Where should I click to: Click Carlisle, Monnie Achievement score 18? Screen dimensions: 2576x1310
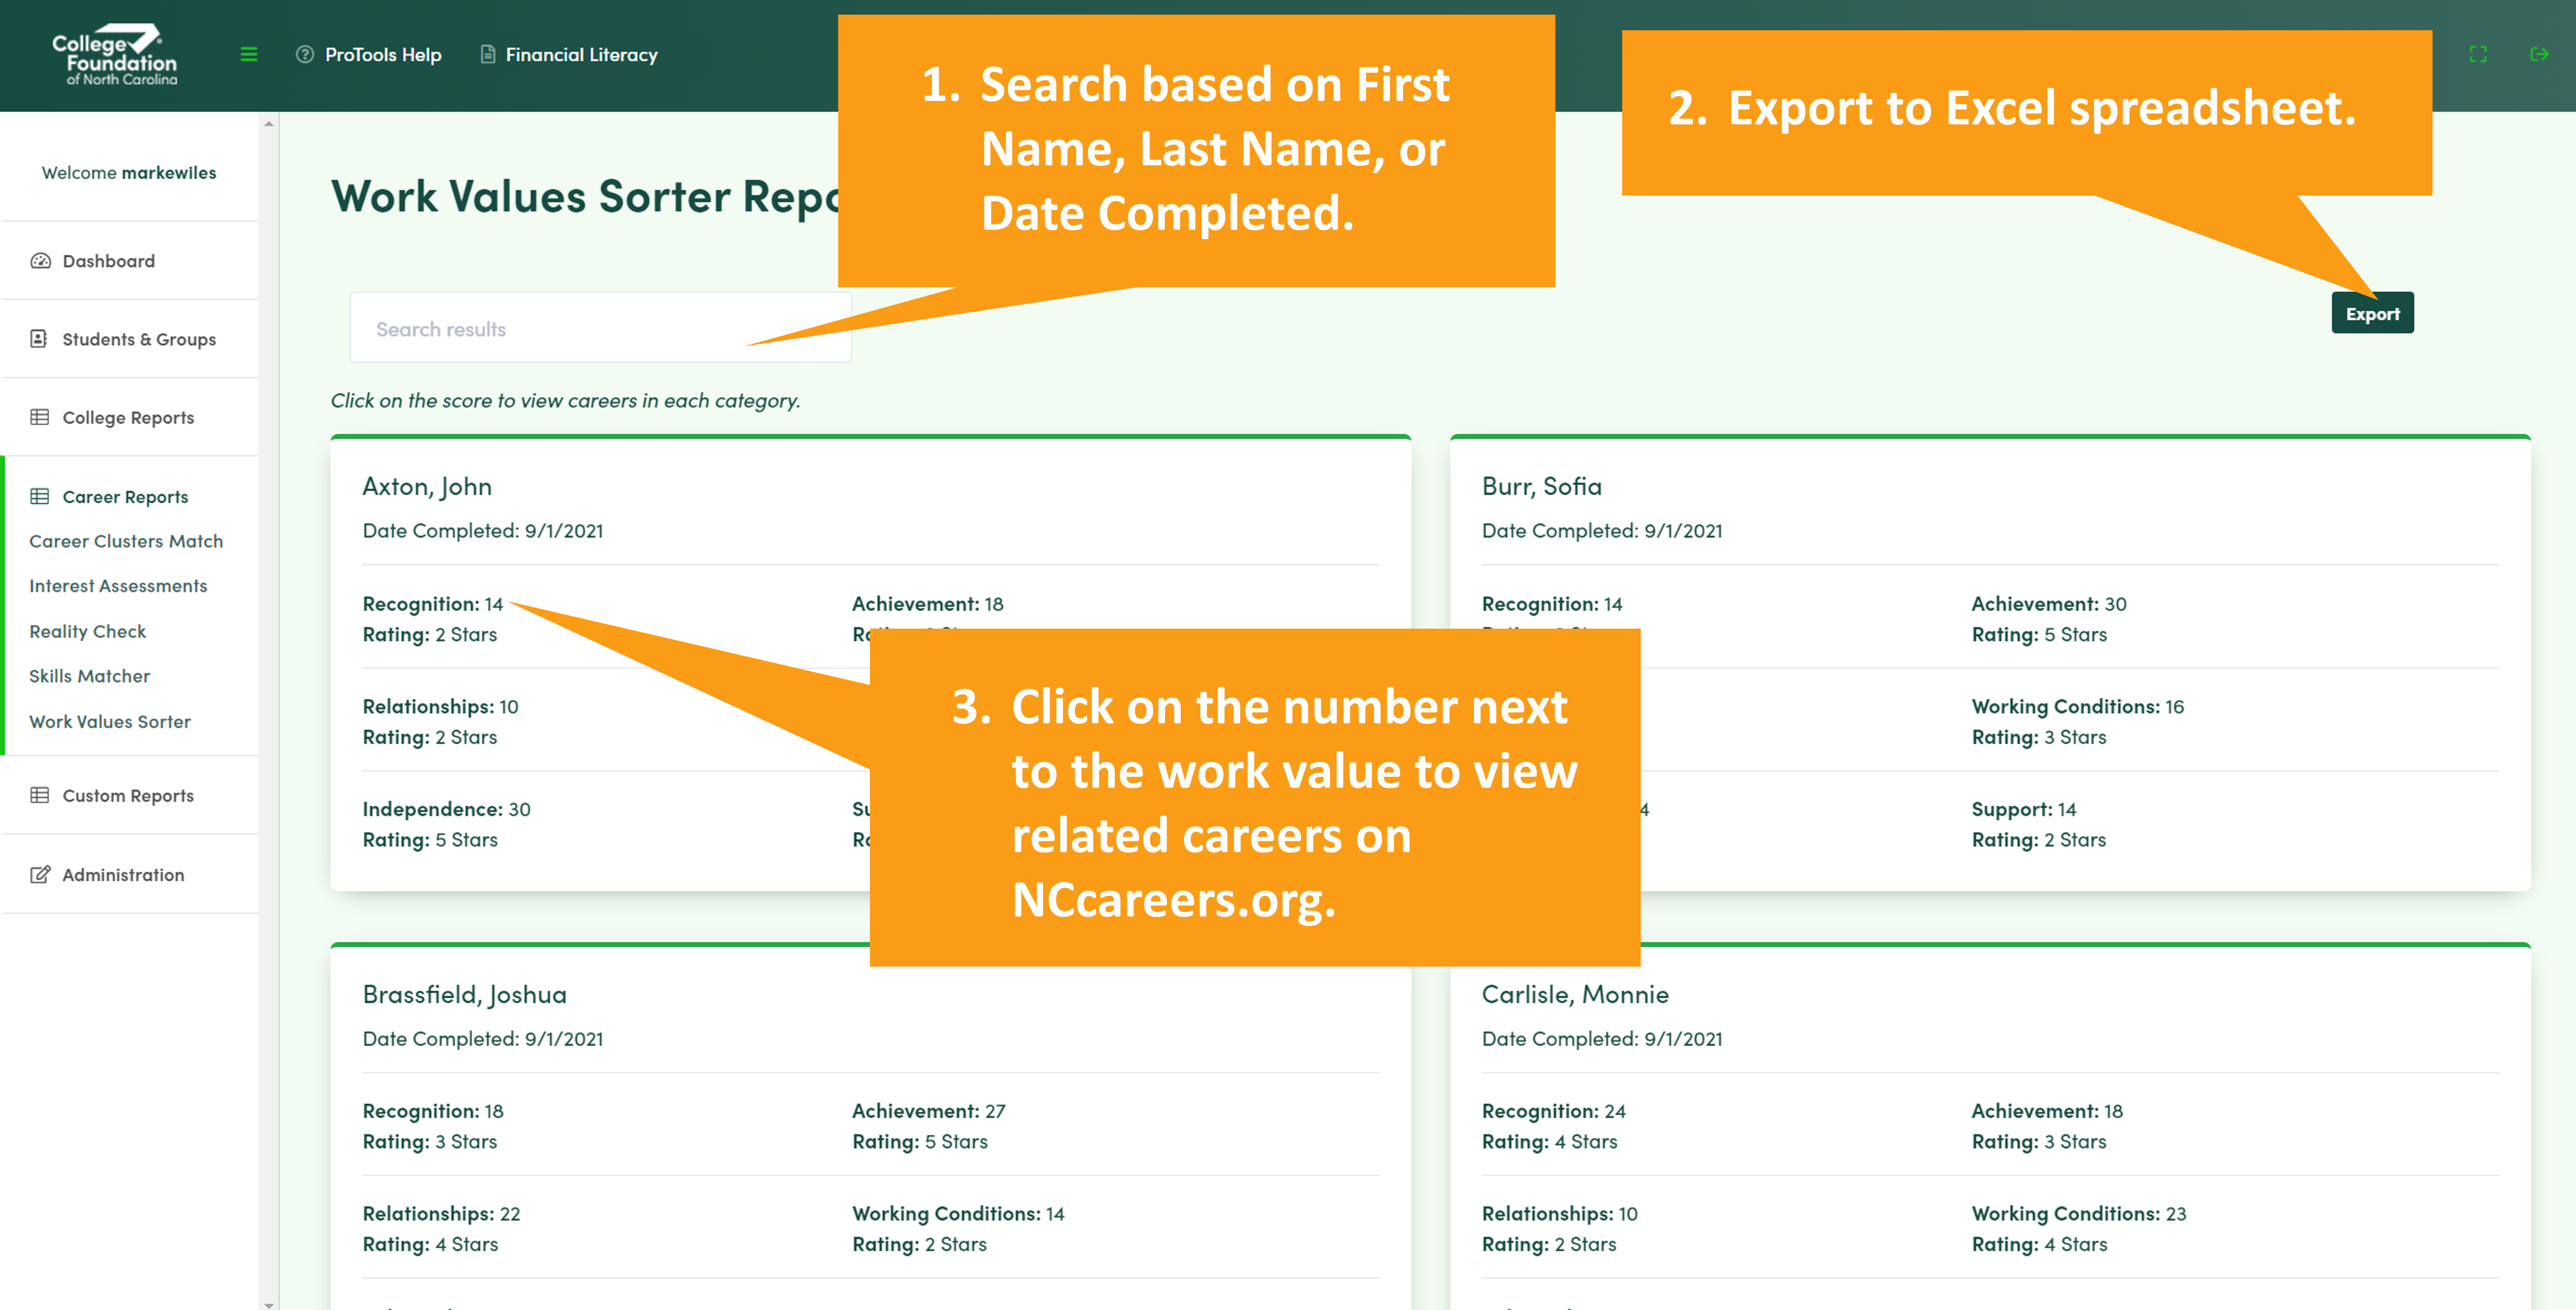pyautogui.click(x=2113, y=1111)
